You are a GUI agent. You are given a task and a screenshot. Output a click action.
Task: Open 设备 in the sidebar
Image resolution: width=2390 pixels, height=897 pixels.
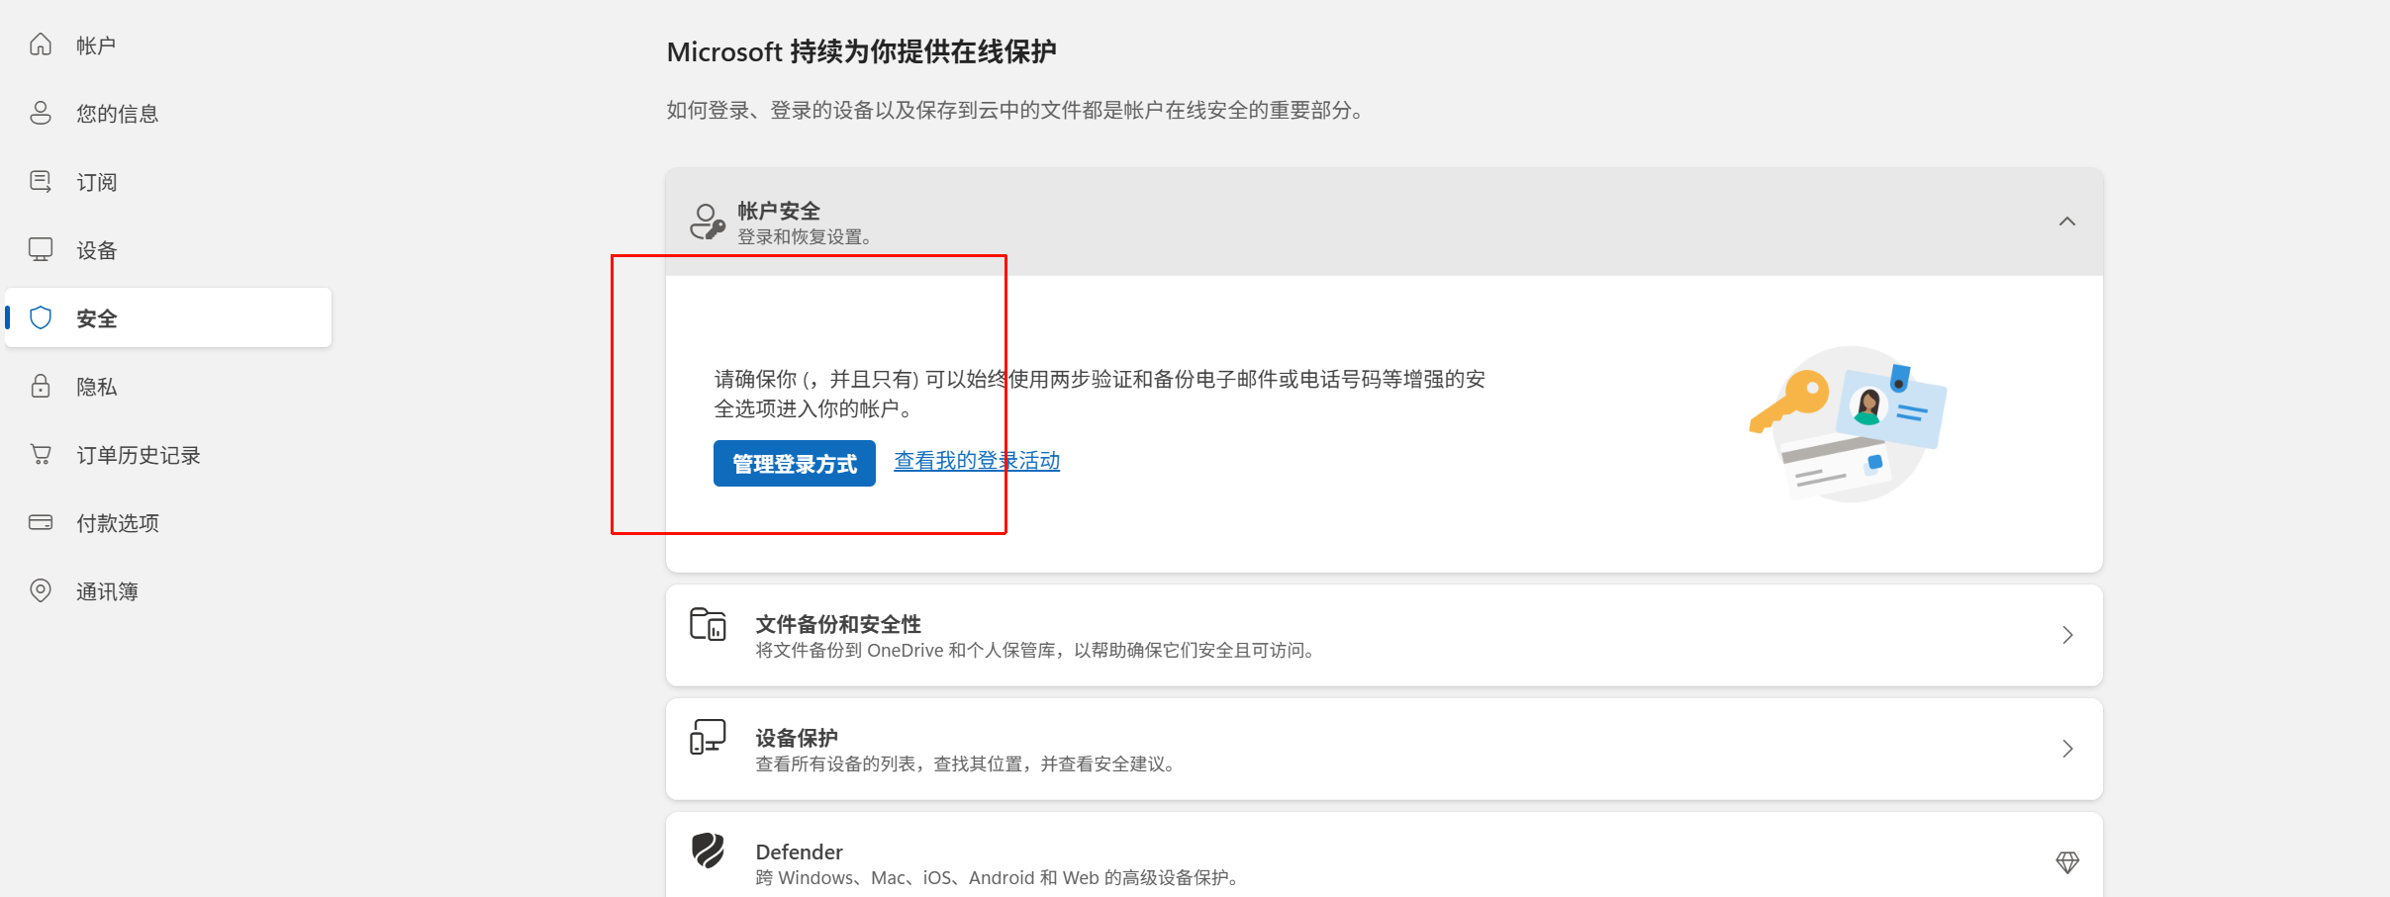(168, 249)
